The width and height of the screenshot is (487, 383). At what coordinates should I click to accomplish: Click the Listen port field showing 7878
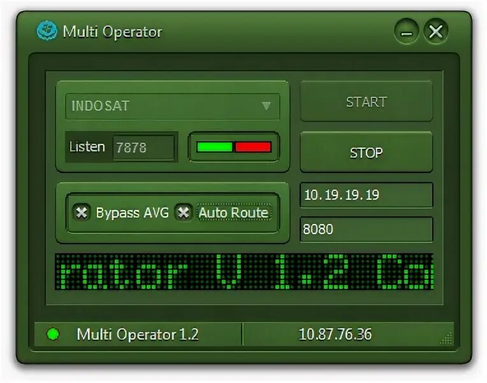point(143,148)
